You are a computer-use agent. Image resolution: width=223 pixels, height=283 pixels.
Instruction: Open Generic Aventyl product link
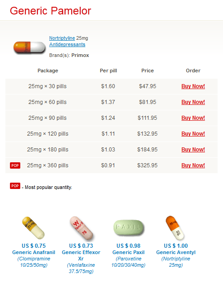coord(176,252)
